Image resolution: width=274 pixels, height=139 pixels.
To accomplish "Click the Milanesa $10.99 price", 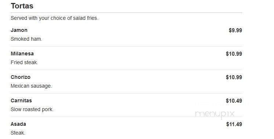I will point(234,54).
